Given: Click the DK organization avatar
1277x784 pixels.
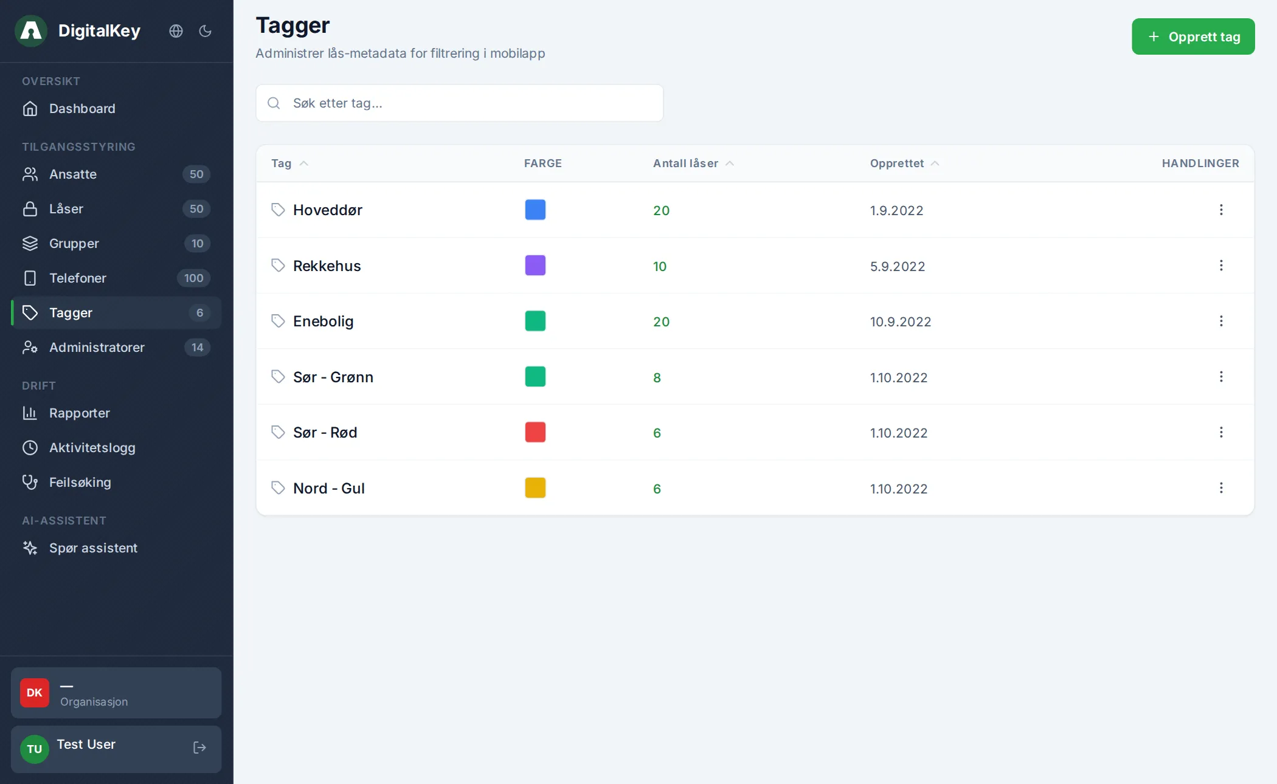Looking at the screenshot, I should 35,693.
